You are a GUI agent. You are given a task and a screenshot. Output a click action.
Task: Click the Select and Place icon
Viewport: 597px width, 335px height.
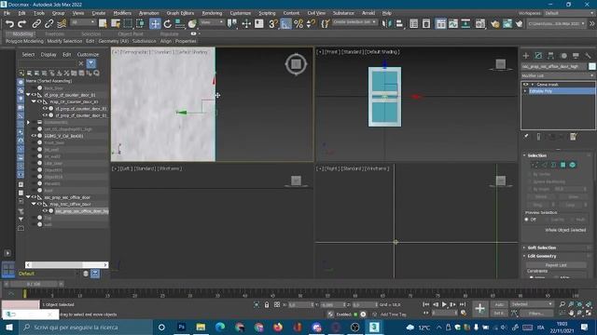193,24
